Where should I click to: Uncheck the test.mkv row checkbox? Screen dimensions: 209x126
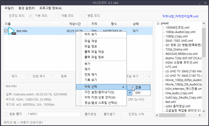[x=6, y=31]
